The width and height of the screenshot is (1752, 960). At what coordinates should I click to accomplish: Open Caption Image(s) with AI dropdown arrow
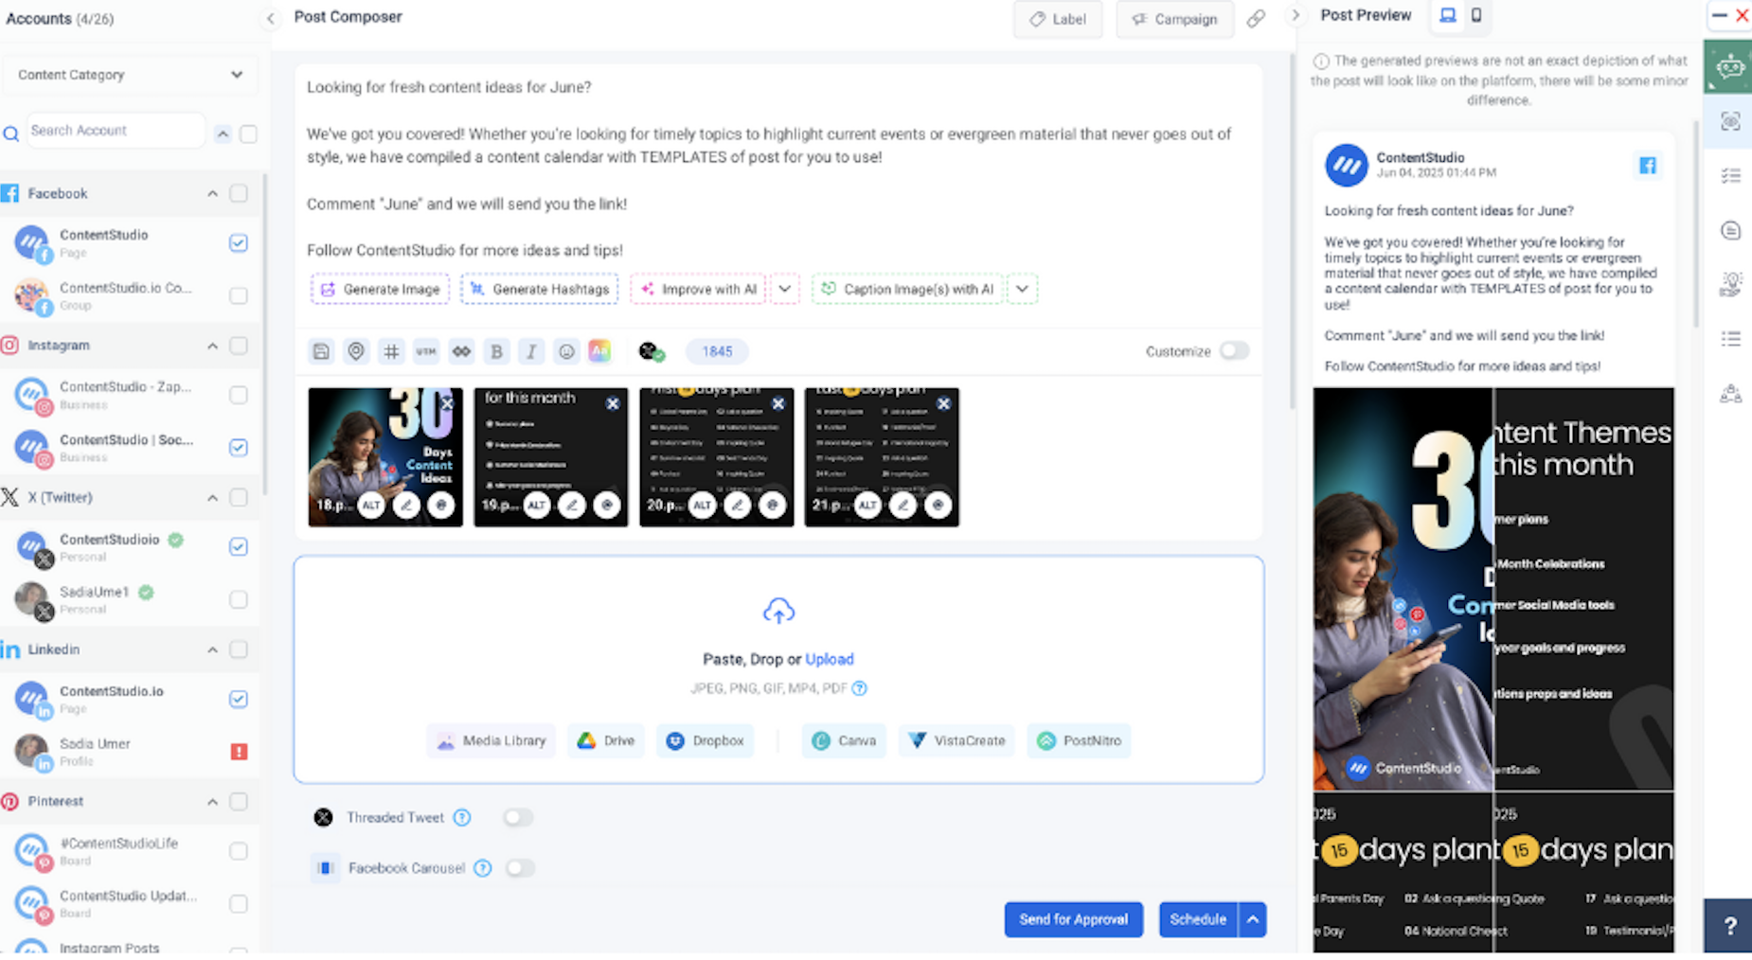tap(1022, 289)
